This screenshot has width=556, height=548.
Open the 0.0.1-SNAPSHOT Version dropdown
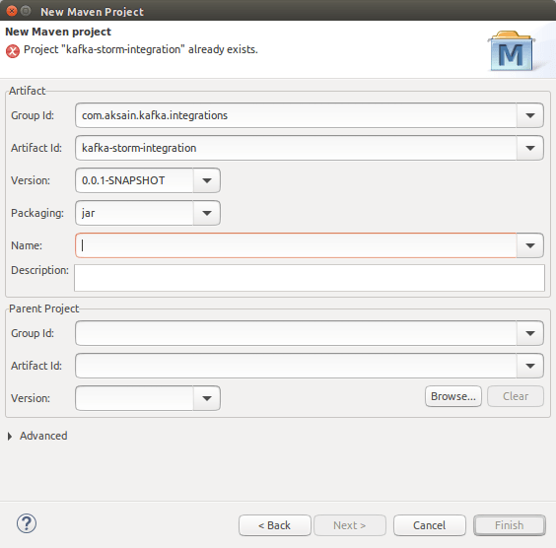[207, 180]
